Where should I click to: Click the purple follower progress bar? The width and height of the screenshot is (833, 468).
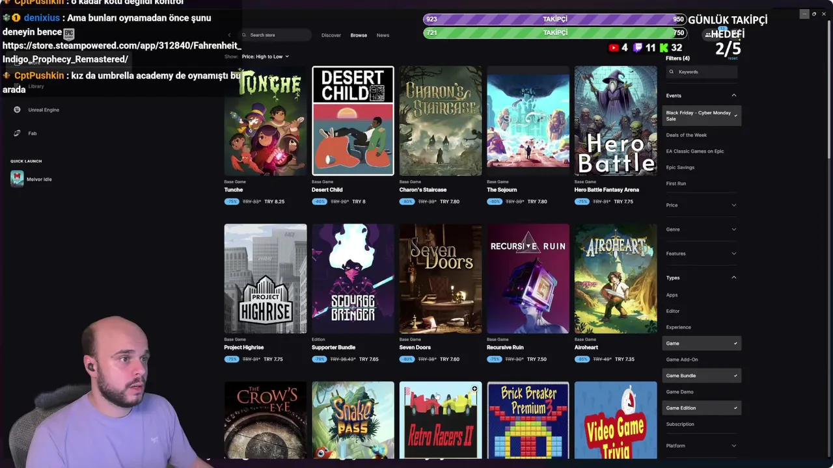554,19
